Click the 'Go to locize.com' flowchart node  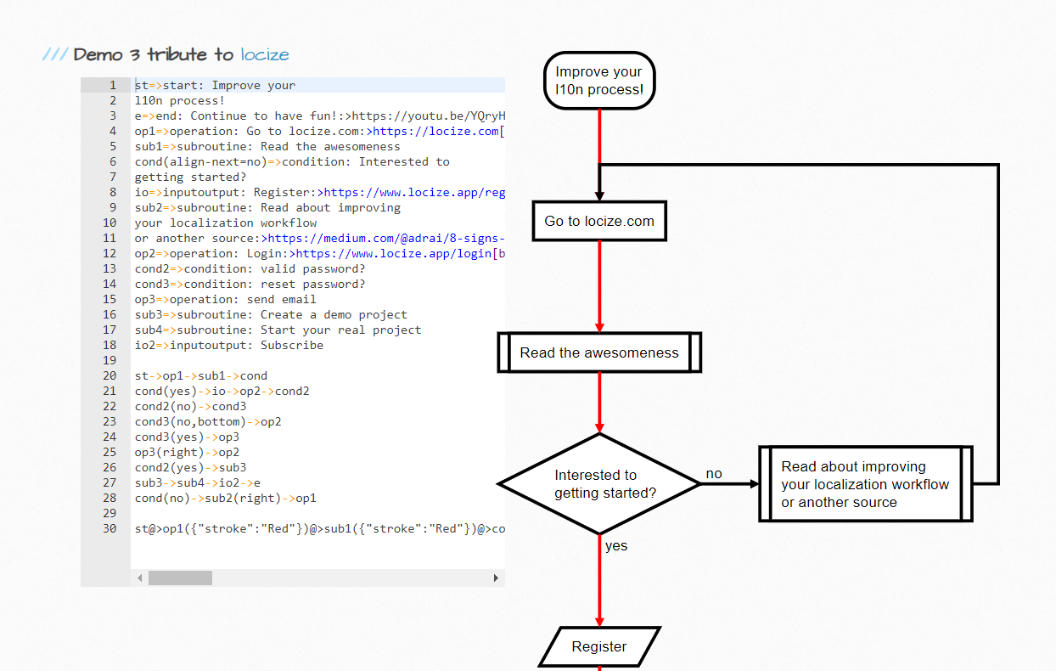click(x=599, y=221)
